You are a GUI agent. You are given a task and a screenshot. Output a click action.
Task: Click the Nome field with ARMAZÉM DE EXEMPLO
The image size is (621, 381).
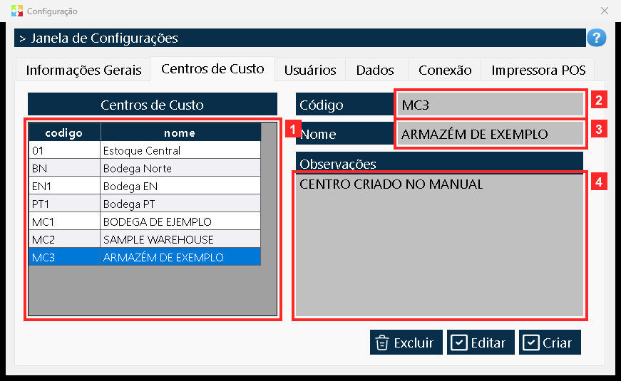click(491, 134)
